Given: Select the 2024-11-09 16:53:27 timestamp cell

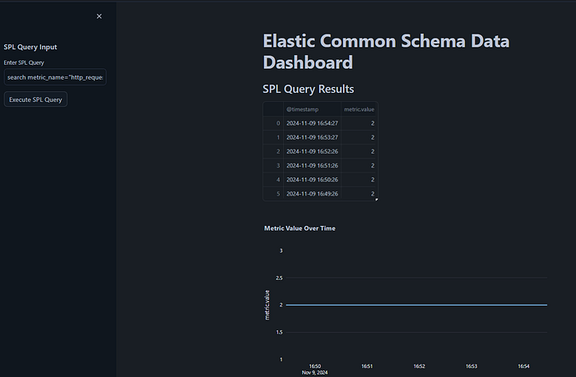Looking at the screenshot, I should click(x=311, y=137).
